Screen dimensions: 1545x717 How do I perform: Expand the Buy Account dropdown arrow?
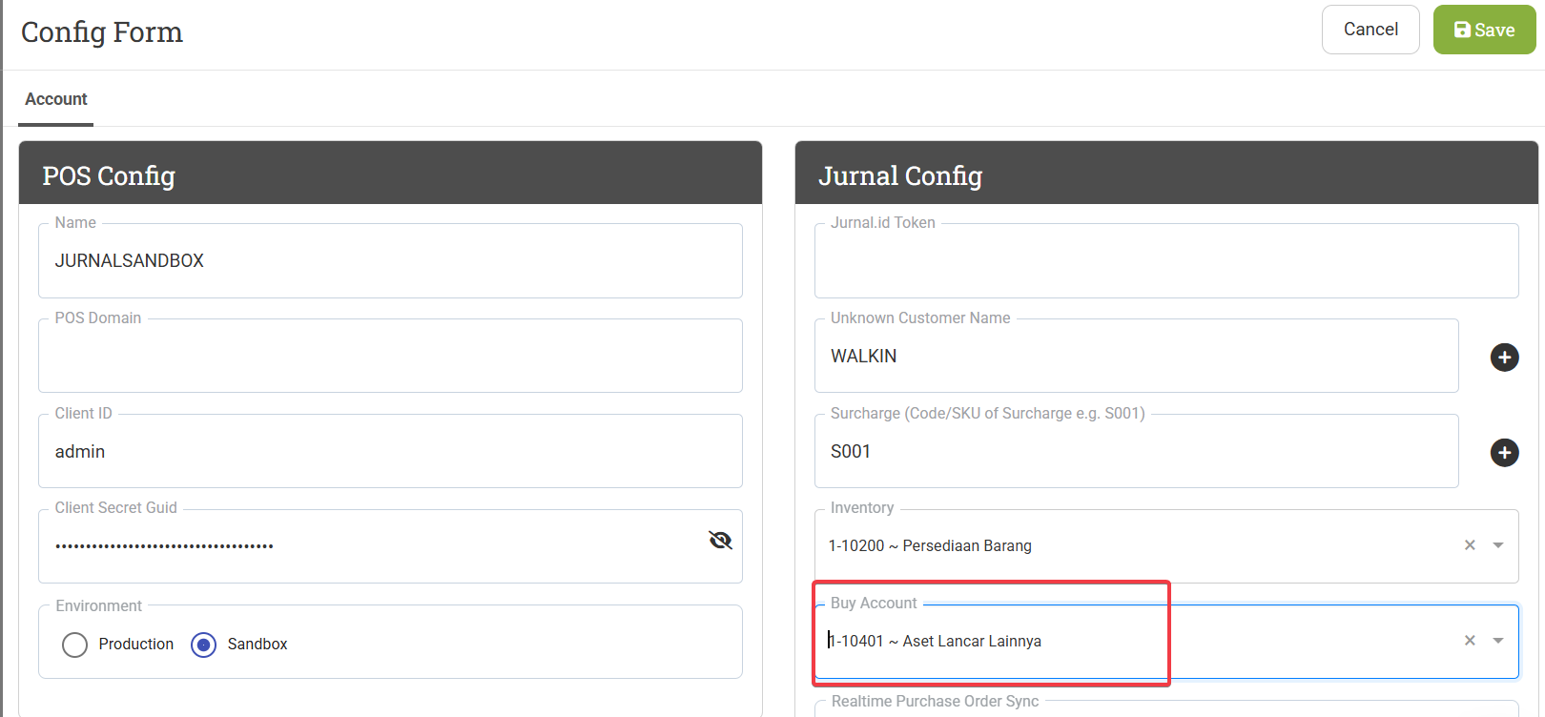[1498, 641]
